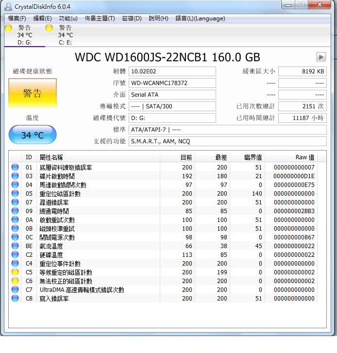Select the UltraDMA 高速傳輸模式錯誤次數 row name
This screenshot has width=337, height=353.
(82, 290)
